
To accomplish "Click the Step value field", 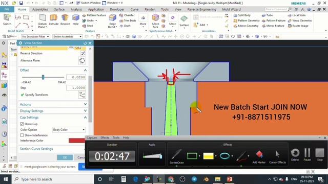I will tap(76, 88).
